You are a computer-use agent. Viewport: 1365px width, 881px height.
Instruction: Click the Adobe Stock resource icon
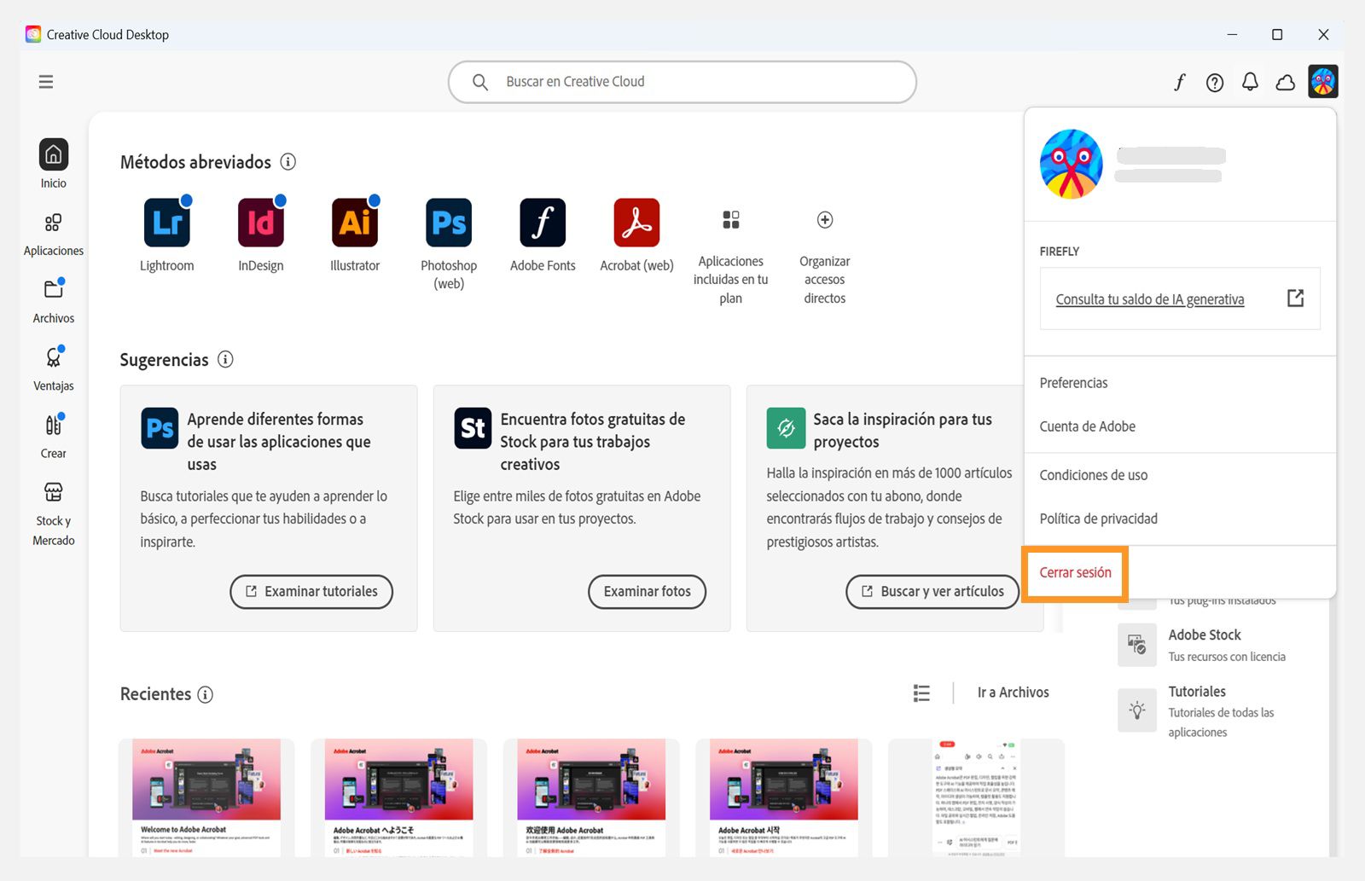[x=1136, y=645]
